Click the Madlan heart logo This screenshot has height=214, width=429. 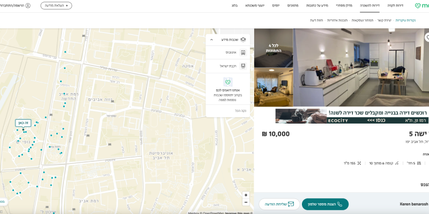pyautogui.click(x=418, y=5)
